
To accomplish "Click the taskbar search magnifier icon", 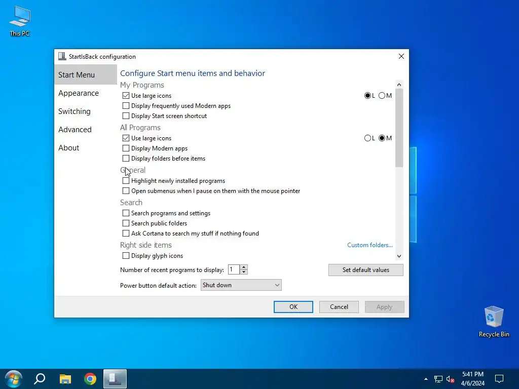I will (40, 379).
